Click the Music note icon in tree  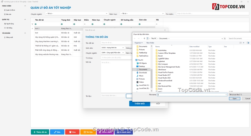(137, 76)
